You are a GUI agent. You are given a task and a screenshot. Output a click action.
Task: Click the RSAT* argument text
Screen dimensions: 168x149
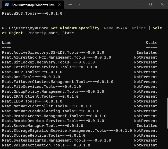click(121, 28)
